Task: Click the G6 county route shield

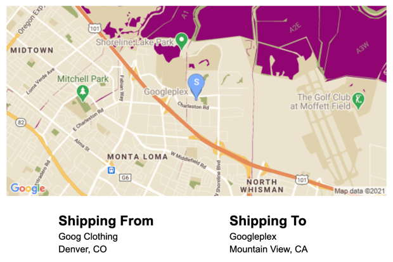Action: tap(126, 178)
